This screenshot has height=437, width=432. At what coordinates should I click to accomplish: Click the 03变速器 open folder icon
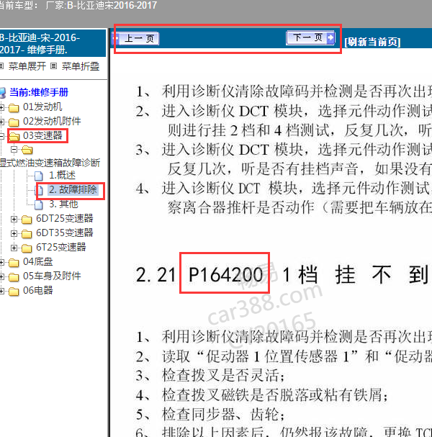tap(14, 137)
